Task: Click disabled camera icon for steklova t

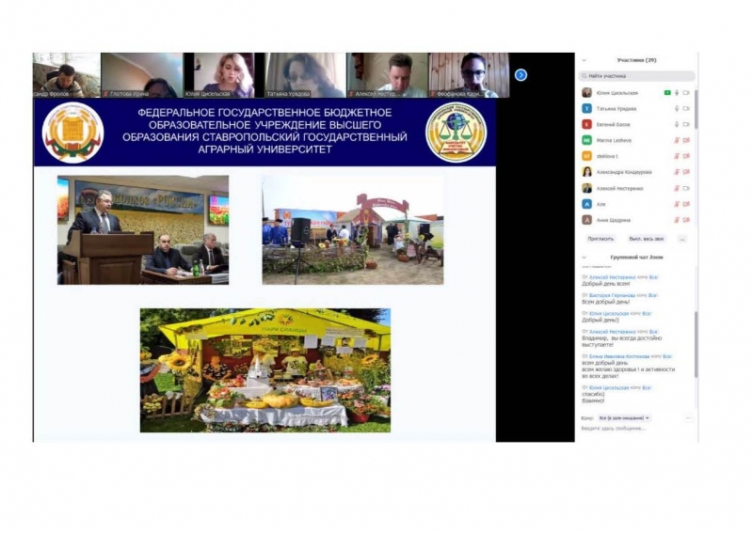Action: click(686, 156)
